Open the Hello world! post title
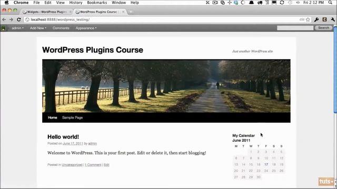 click(x=63, y=136)
